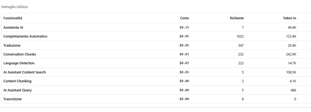
Task: Click the Dettaglio Utilizzo section heading
Action: click(15, 7)
